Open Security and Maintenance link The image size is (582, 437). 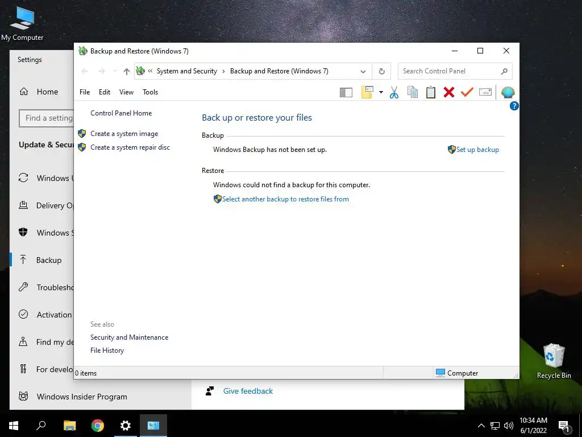[x=129, y=337]
